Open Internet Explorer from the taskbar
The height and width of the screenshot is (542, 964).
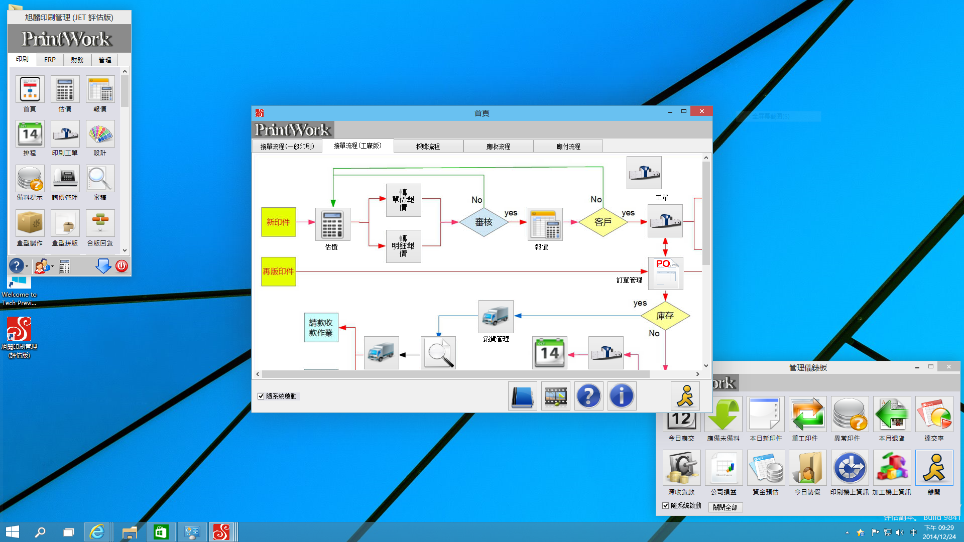pos(97,532)
